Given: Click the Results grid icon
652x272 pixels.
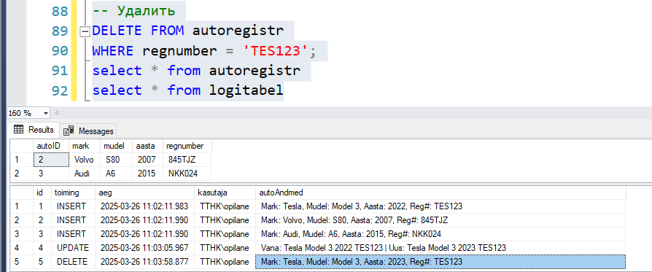Looking at the screenshot, I should 18,130.
